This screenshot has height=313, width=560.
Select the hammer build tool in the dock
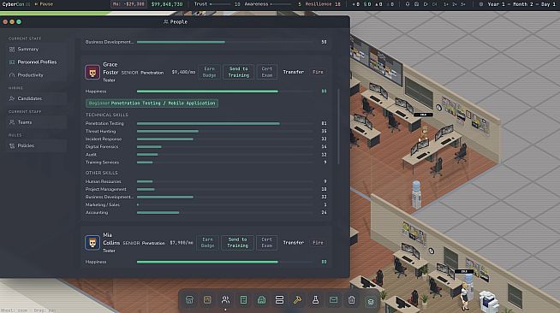(x=297, y=300)
